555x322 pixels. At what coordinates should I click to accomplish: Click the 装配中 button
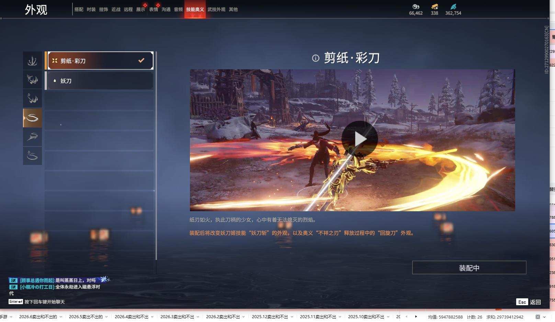tap(469, 268)
